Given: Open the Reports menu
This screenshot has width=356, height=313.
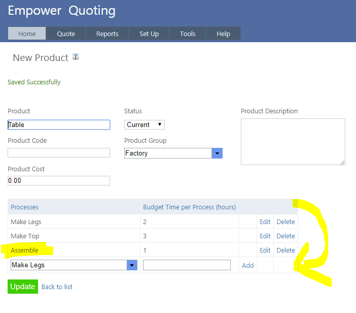Looking at the screenshot, I should tap(107, 34).
